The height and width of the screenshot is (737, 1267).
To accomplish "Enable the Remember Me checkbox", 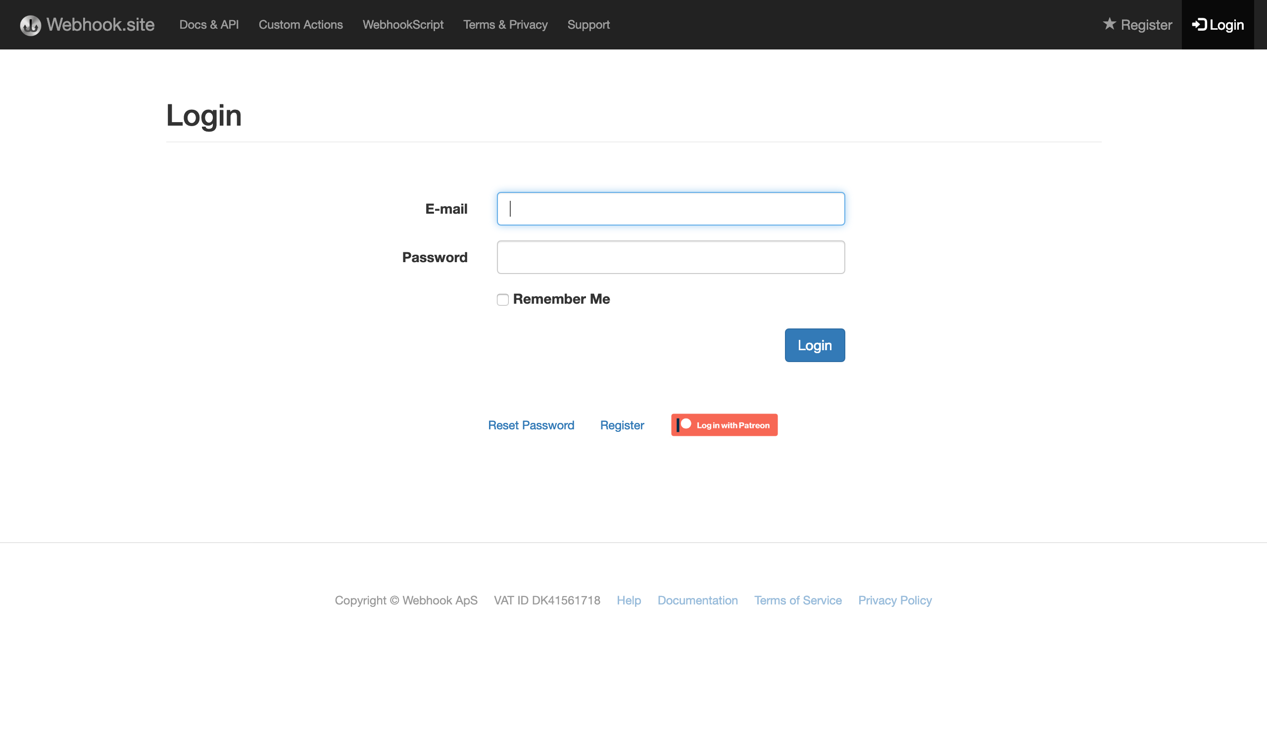I will (502, 299).
